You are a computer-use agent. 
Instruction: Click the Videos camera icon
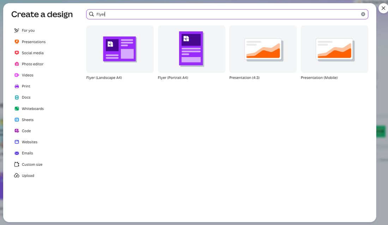pyautogui.click(x=17, y=75)
